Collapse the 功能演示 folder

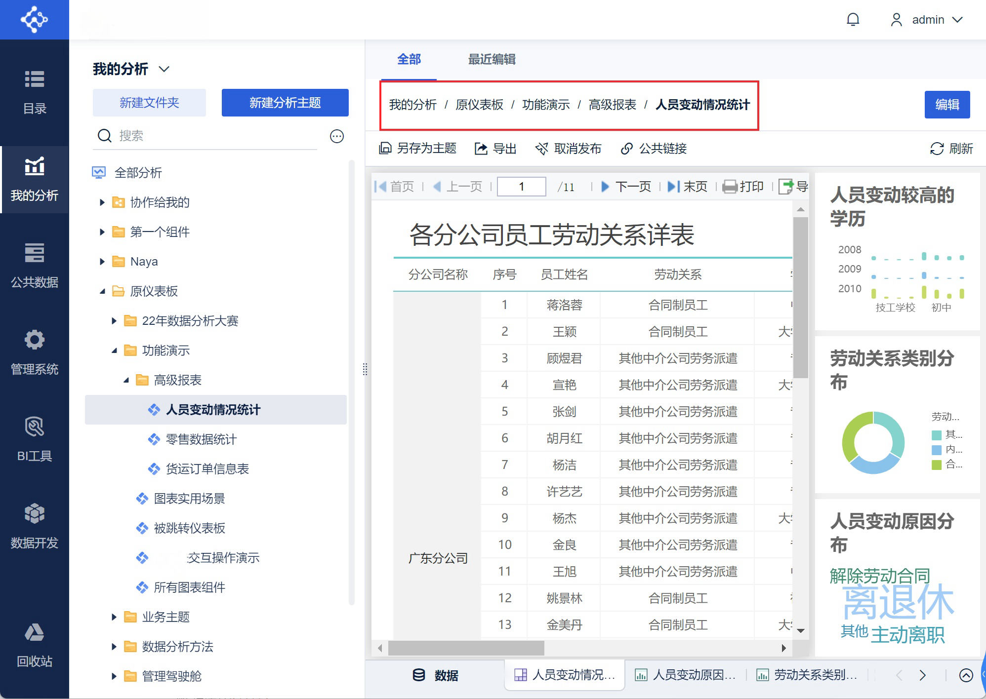[x=114, y=350]
